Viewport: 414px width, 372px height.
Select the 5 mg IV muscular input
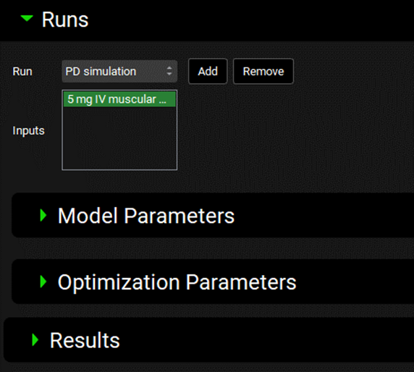119,99
